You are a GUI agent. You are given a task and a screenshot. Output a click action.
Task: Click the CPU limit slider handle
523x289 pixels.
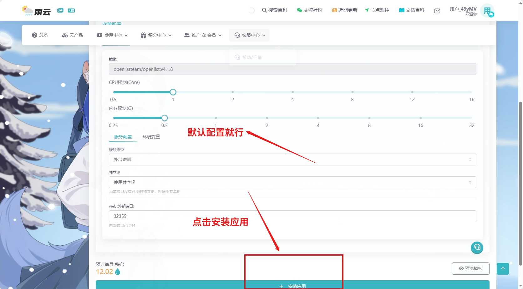173,92
